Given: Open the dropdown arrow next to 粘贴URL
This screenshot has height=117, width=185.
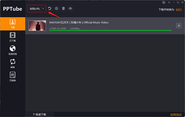Looking at the screenshot, I should click(x=43, y=8).
